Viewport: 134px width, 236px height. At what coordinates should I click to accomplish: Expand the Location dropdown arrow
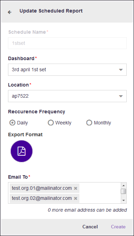(x=121, y=96)
